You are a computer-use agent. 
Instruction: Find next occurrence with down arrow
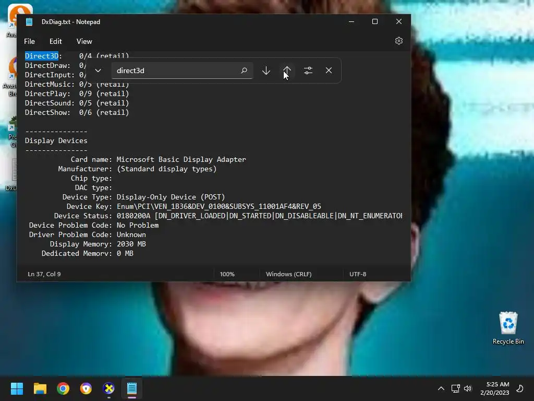pos(266,70)
